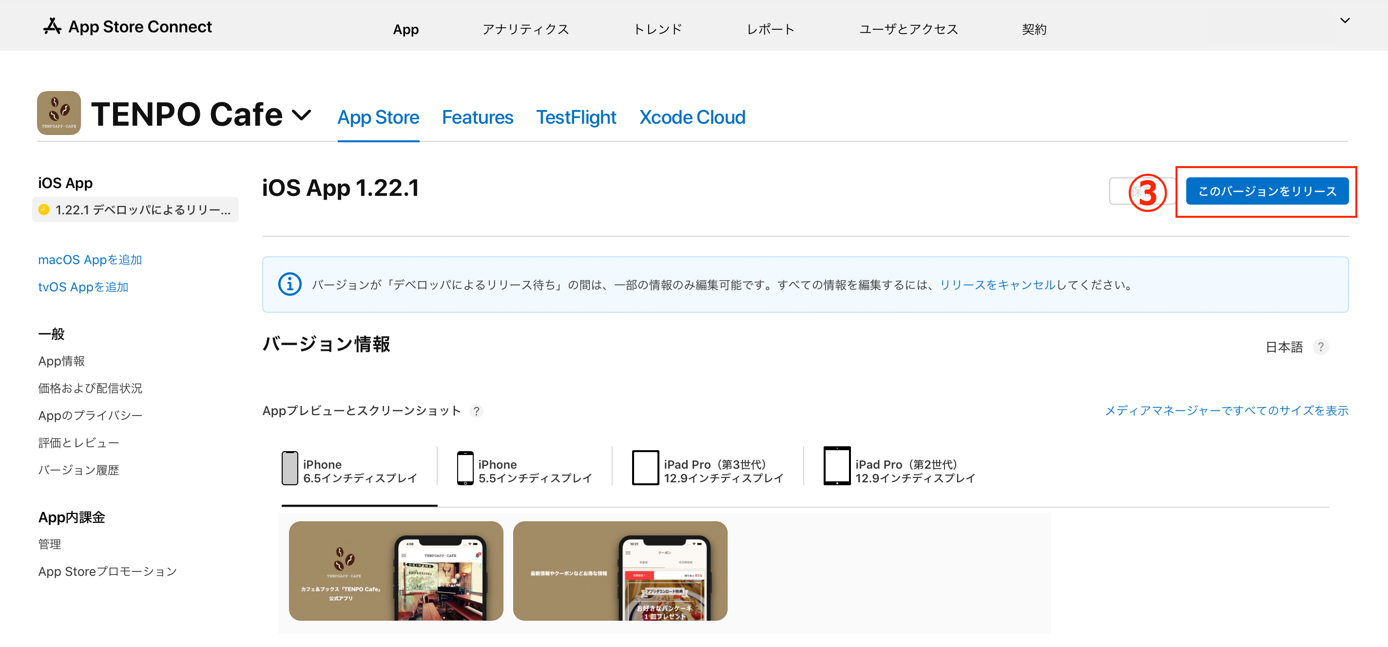The width and height of the screenshot is (1388, 647).
Task: Click the iOS App sidebar heading
Action: coord(65,183)
